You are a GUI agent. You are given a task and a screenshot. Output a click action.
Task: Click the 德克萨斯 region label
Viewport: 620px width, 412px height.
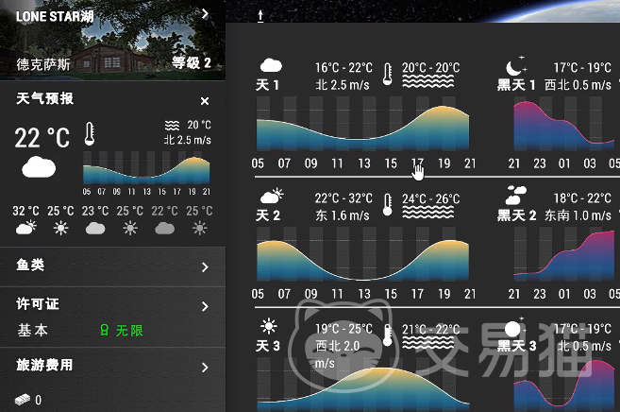[x=43, y=64]
